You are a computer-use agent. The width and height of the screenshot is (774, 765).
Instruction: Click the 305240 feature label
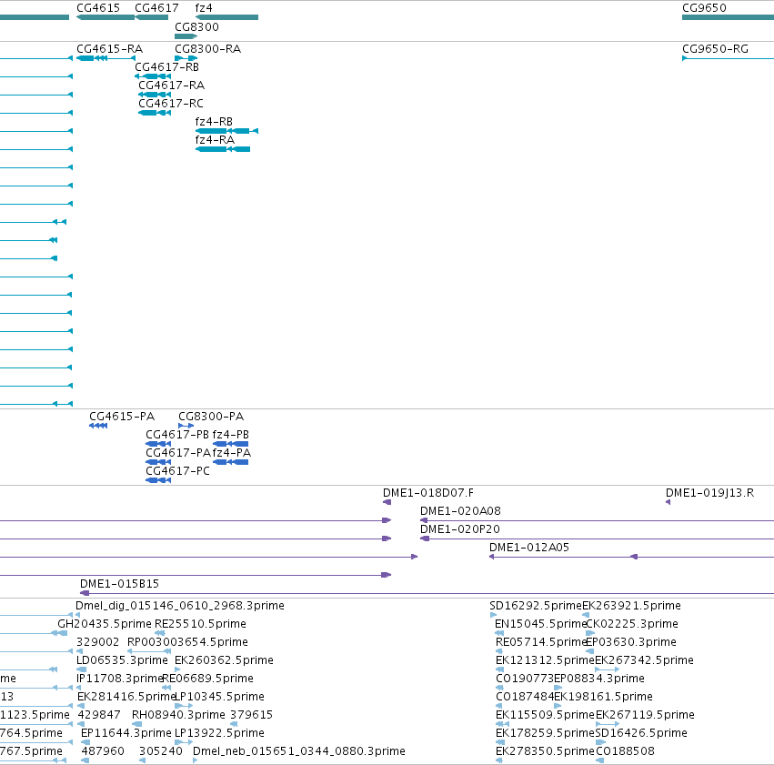pos(161,752)
